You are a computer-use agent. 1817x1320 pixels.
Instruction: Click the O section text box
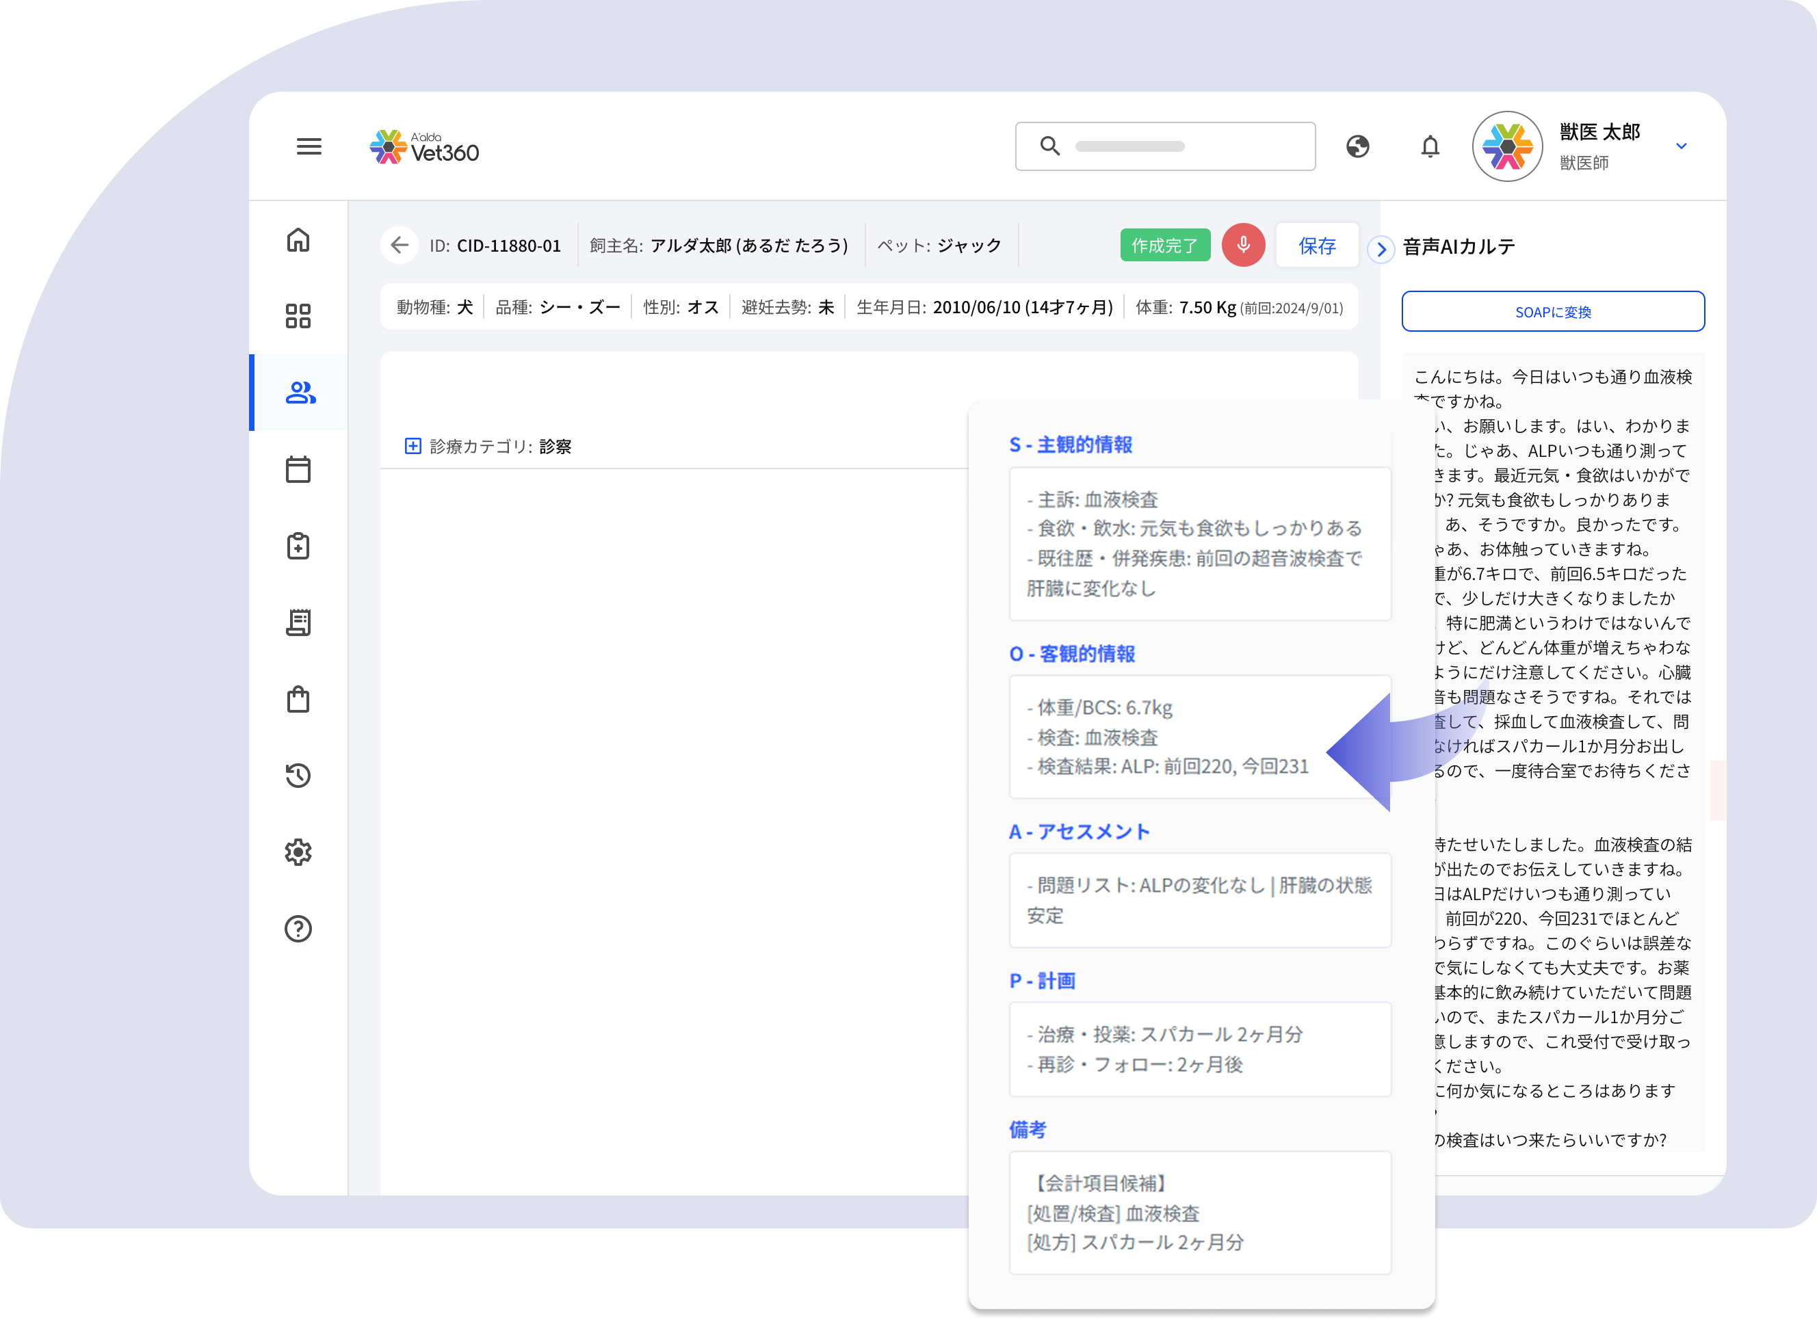(x=1199, y=737)
